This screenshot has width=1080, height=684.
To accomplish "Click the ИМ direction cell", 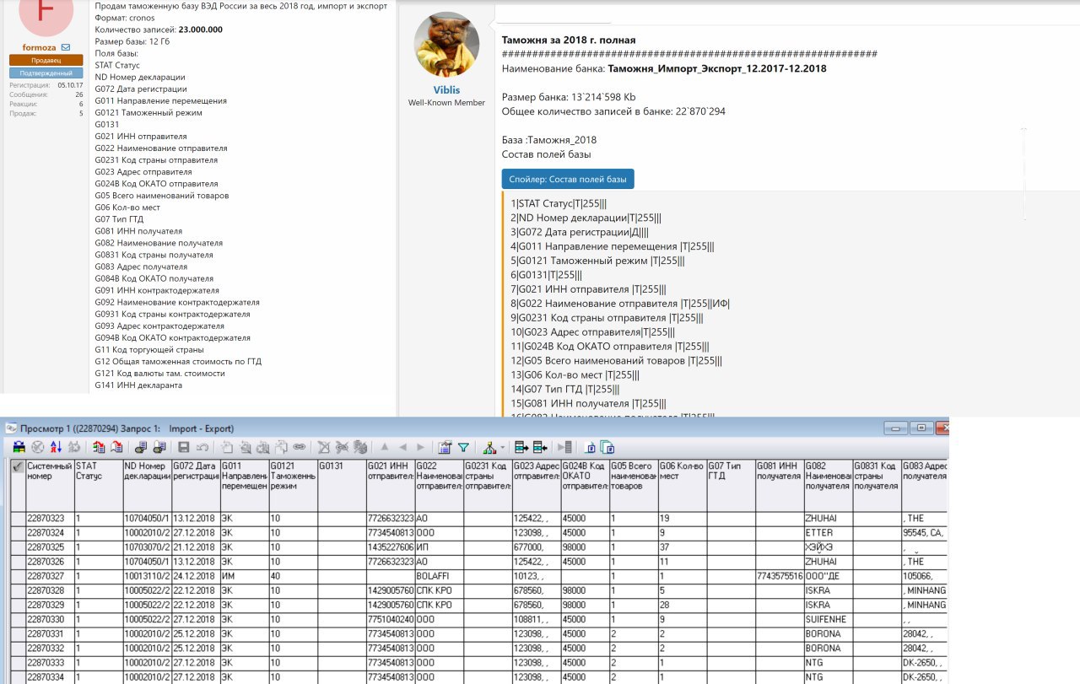I will coord(245,576).
